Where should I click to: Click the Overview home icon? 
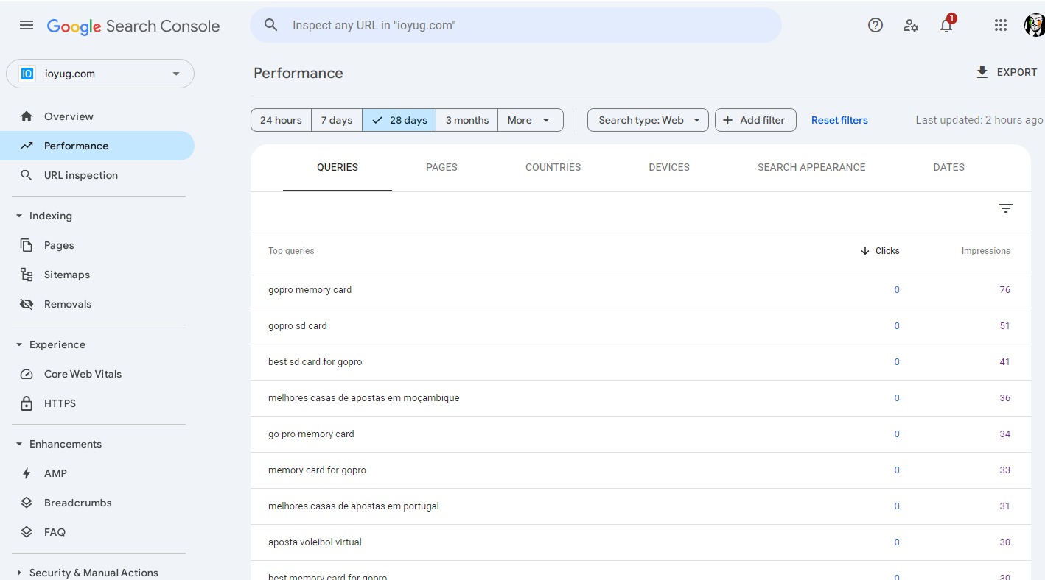[x=27, y=116]
